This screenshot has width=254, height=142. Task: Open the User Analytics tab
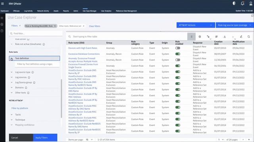click(106, 11)
